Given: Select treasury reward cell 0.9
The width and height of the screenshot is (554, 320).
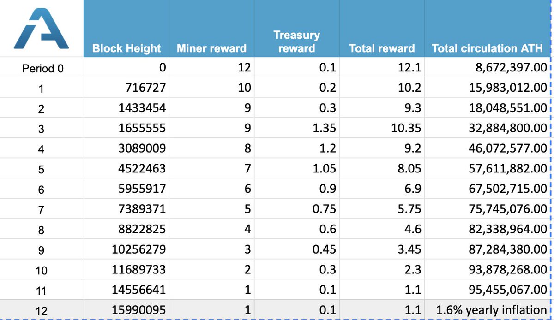Looking at the screenshot, I should point(296,190).
